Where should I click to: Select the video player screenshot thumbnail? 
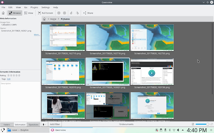coord(63,106)
